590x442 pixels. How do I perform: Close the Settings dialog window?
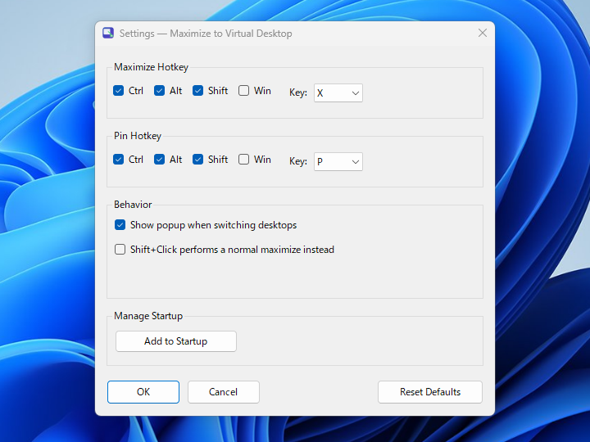483,33
